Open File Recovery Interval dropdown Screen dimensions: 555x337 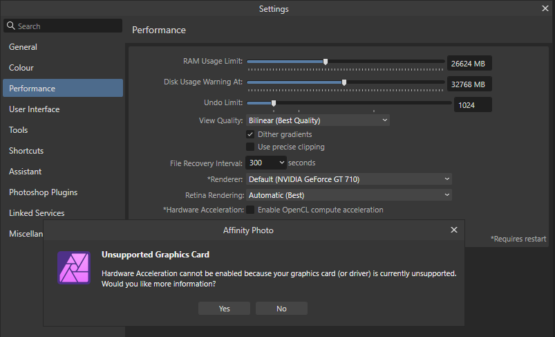coord(266,163)
